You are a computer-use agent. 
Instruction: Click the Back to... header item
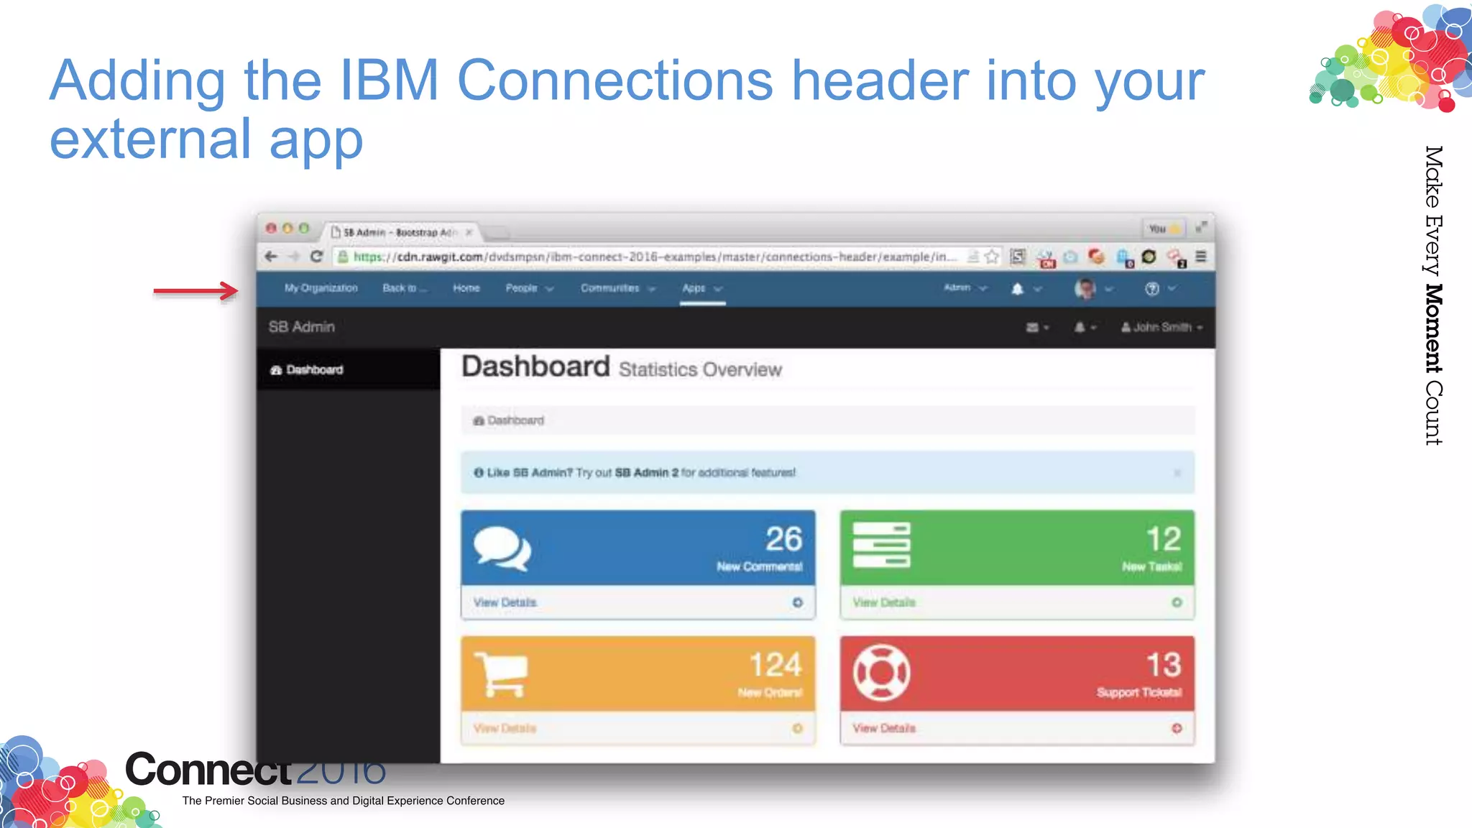coord(405,288)
